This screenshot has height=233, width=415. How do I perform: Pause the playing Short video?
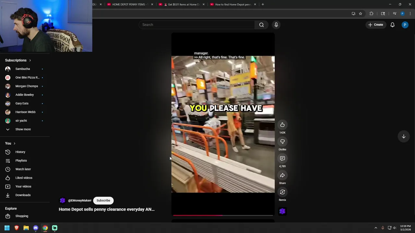click(223, 124)
